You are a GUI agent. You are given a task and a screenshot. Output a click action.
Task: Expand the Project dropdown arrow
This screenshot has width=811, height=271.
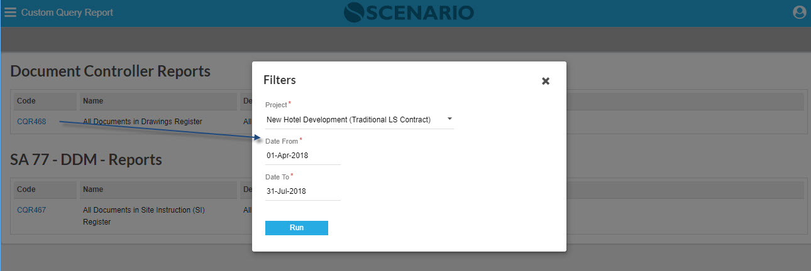pyautogui.click(x=450, y=119)
